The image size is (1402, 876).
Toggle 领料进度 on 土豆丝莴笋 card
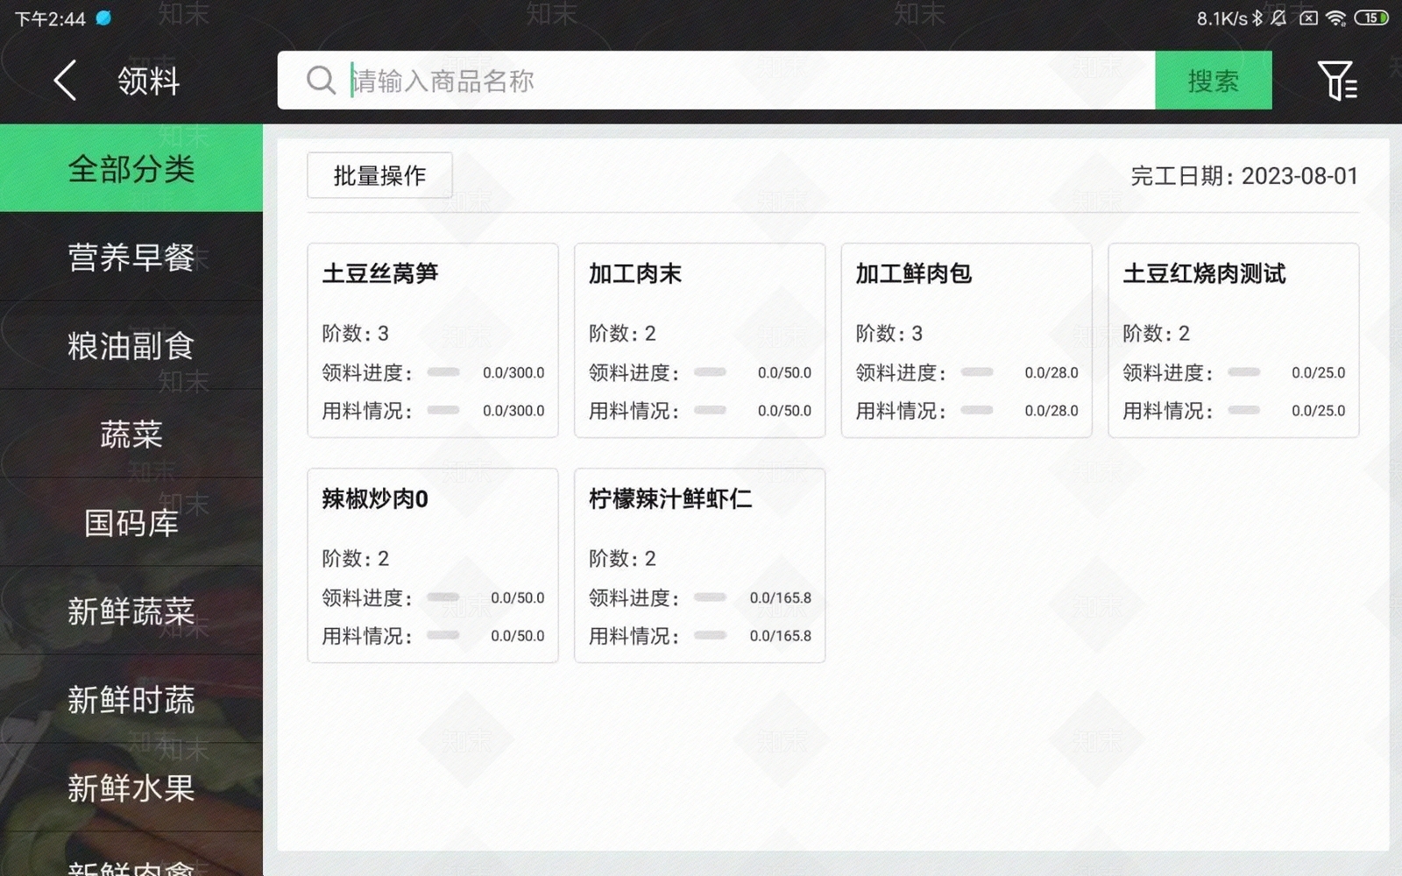pos(444,372)
